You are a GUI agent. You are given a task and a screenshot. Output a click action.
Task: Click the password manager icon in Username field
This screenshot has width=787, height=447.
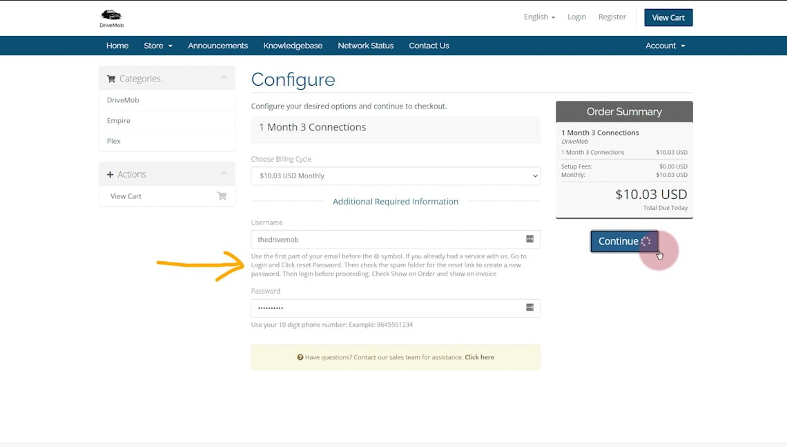point(529,239)
